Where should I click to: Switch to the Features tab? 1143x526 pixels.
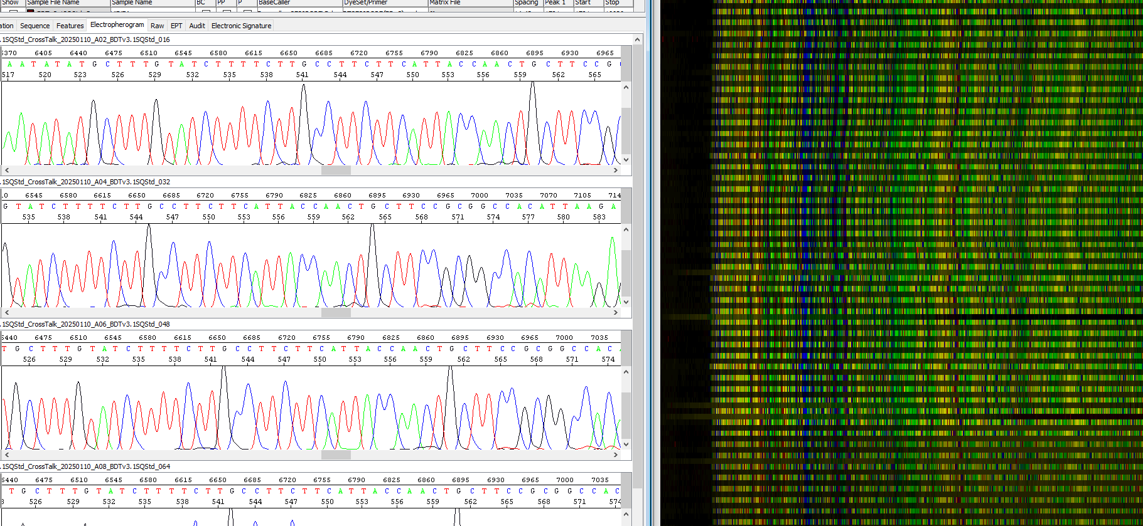tap(70, 26)
